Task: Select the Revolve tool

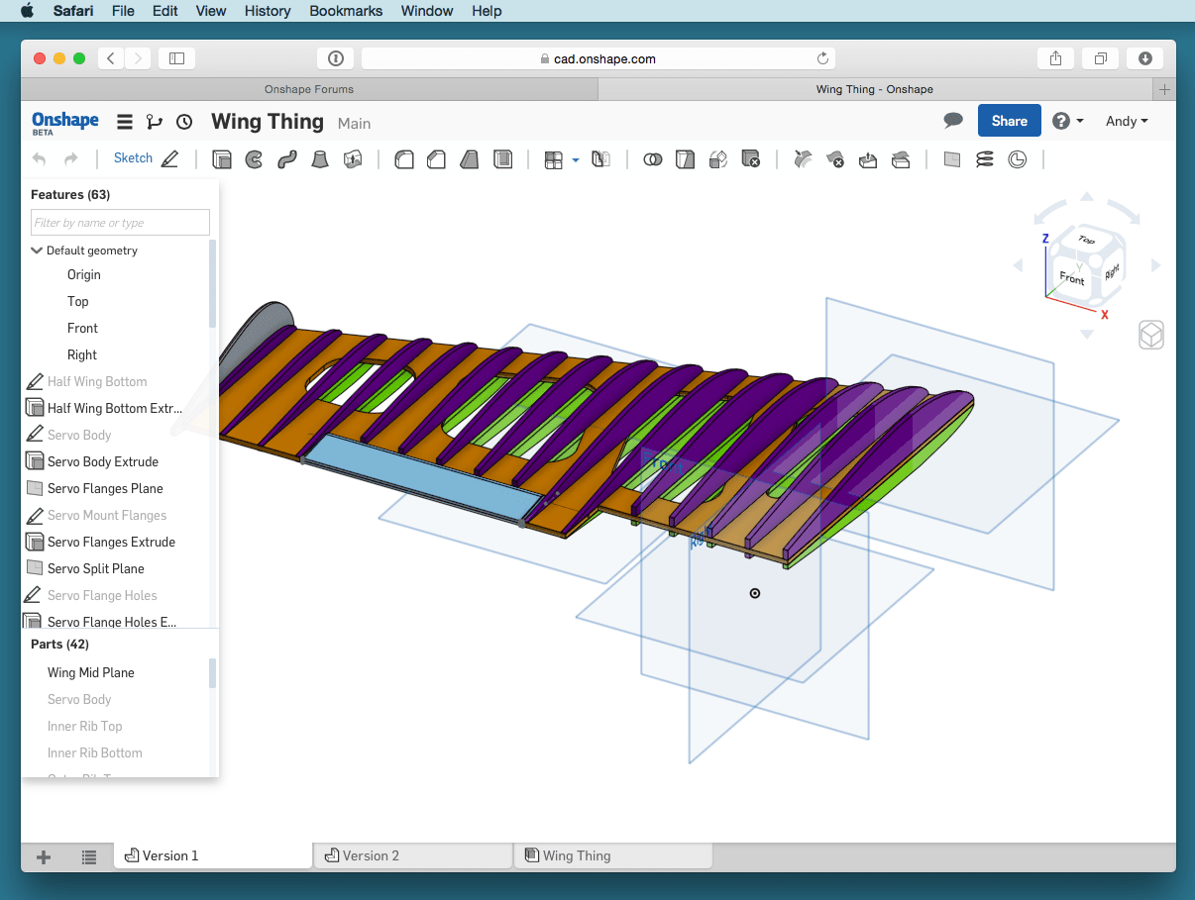Action: pyautogui.click(x=254, y=158)
